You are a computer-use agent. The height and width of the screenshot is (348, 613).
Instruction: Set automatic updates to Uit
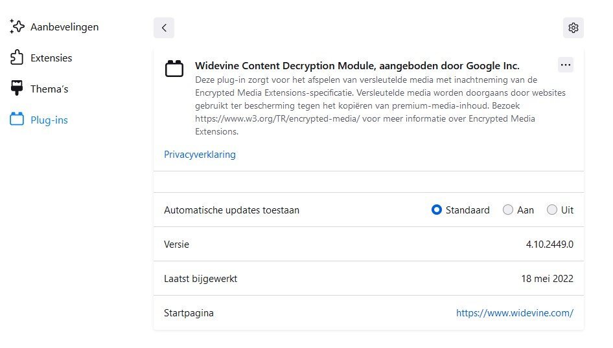(551, 210)
